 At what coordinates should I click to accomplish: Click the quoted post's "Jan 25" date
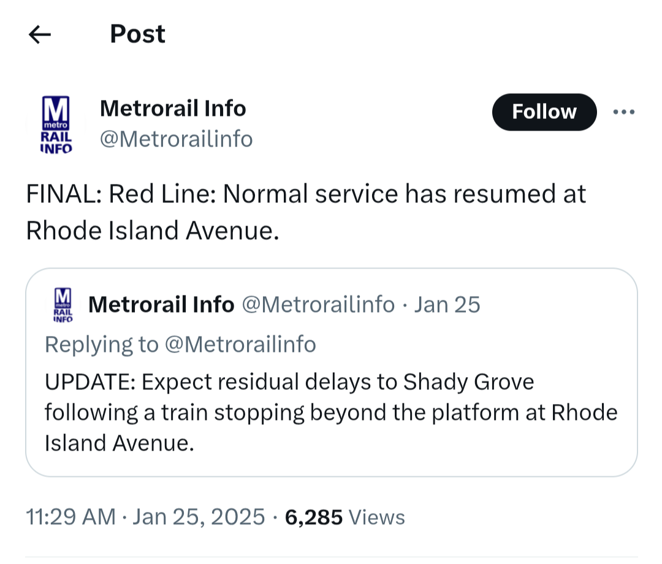point(447,304)
